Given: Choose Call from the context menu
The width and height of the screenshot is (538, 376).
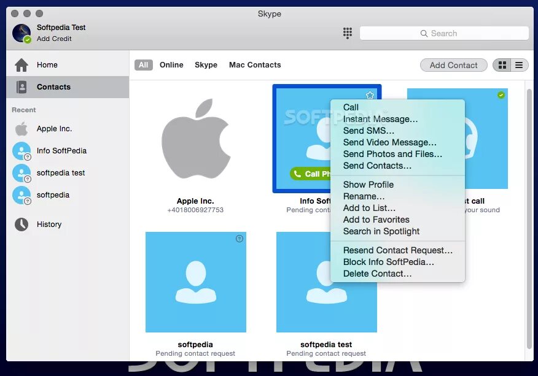Looking at the screenshot, I should [398, 107].
